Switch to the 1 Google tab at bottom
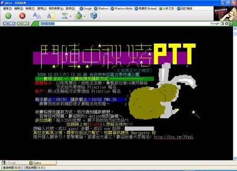The width and height of the screenshot is (237, 171). [14, 162]
